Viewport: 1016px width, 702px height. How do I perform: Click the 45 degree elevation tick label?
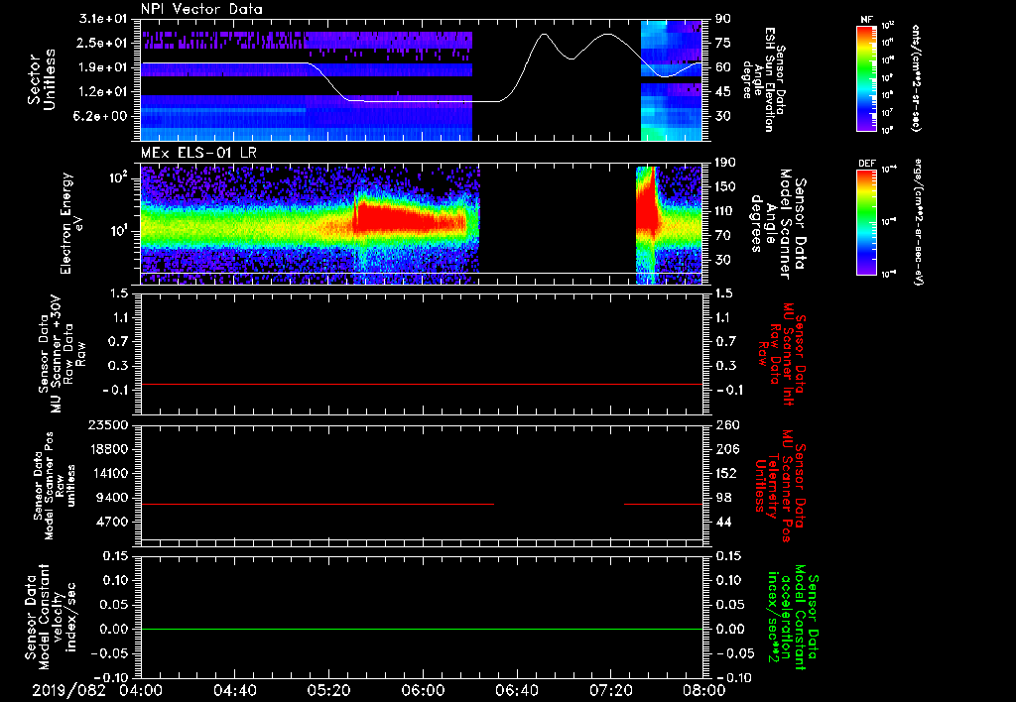click(x=723, y=92)
